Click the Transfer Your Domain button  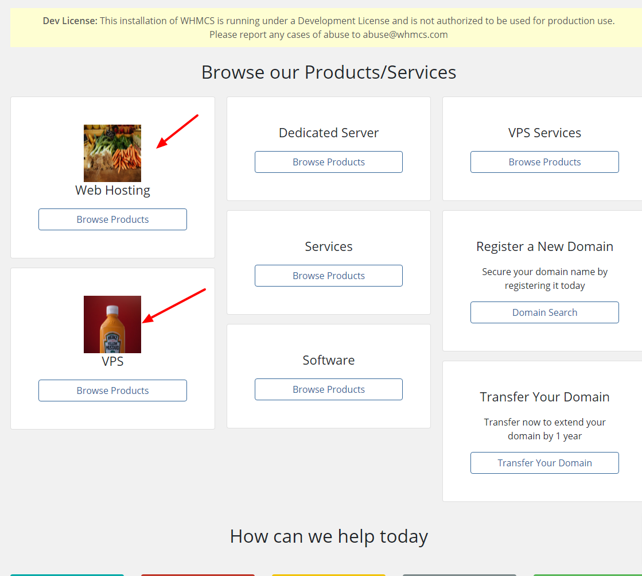coord(544,463)
